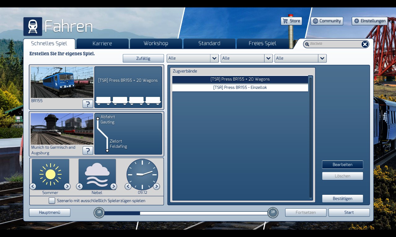Click the Fahren train logo icon
The image size is (396, 237).
coord(32,27)
